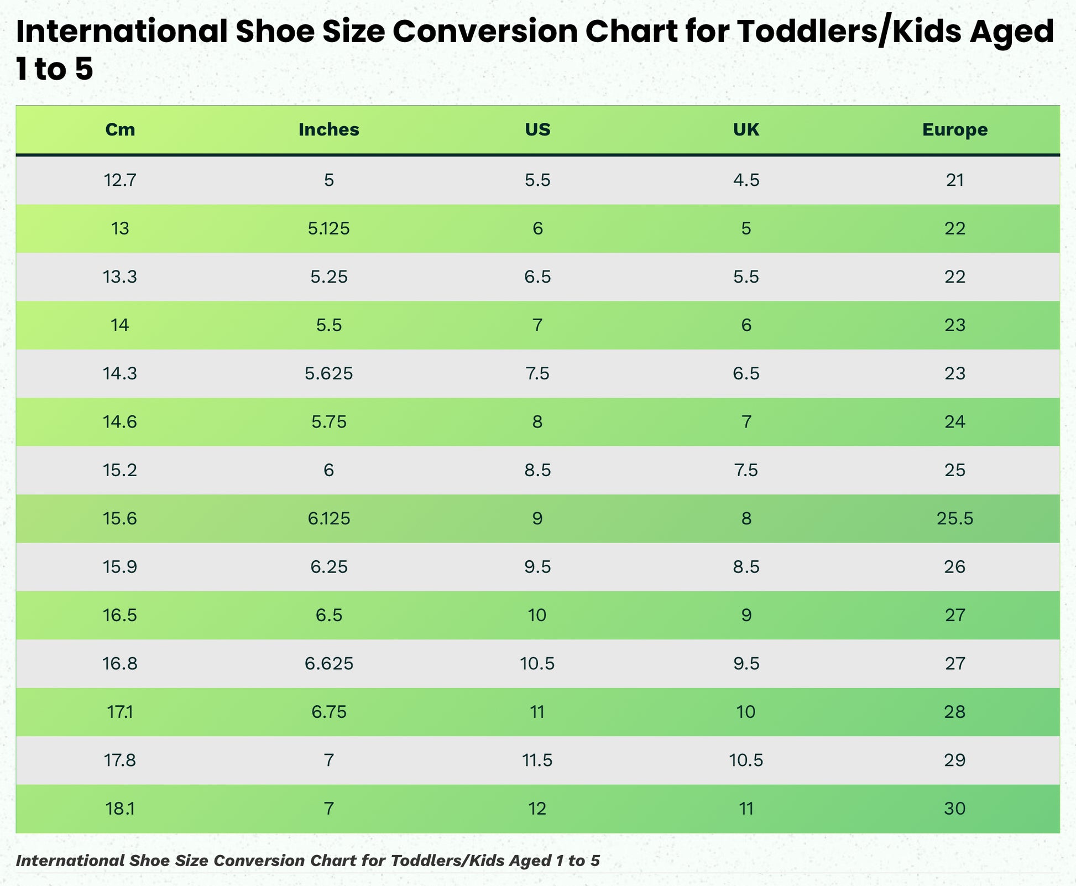1076x886 pixels.
Task: Click the 5.125 Inches cell
Action: (x=328, y=228)
